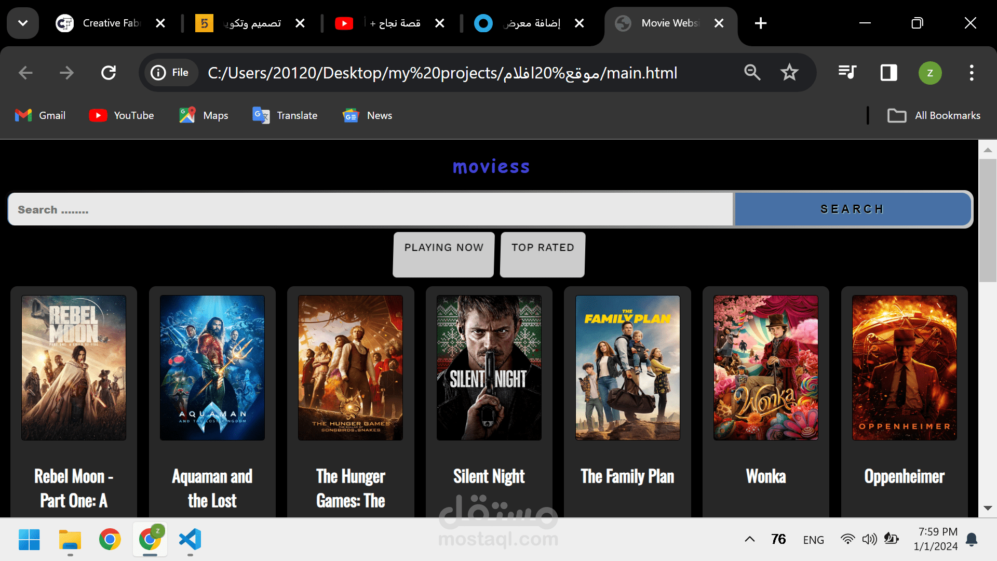Image resolution: width=997 pixels, height=561 pixels.
Task: Select the TOP RATED button
Action: [x=543, y=254]
